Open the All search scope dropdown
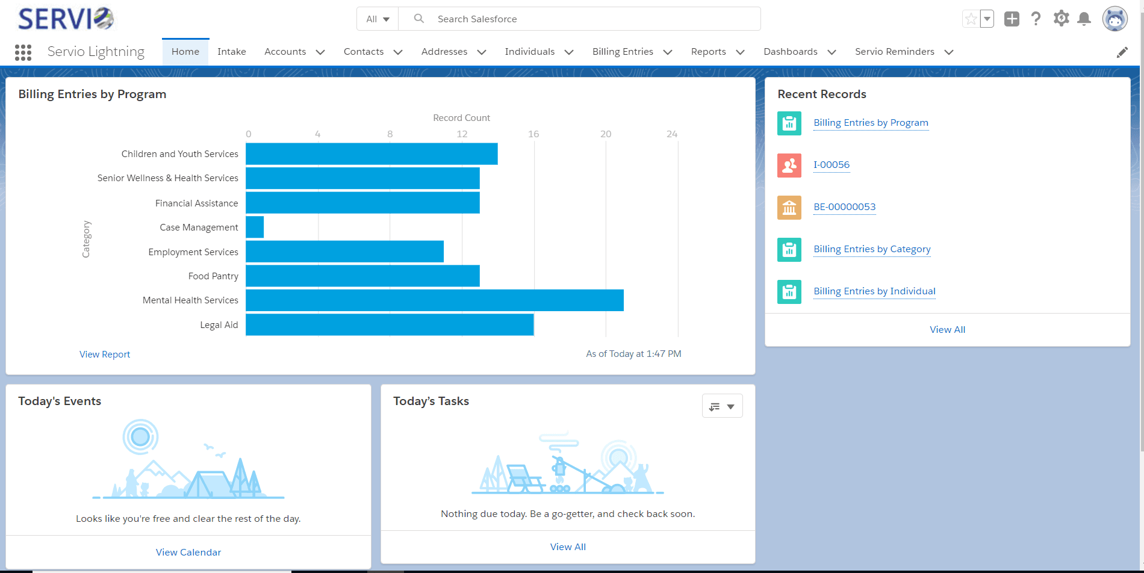The height and width of the screenshot is (573, 1144). click(378, 19)
